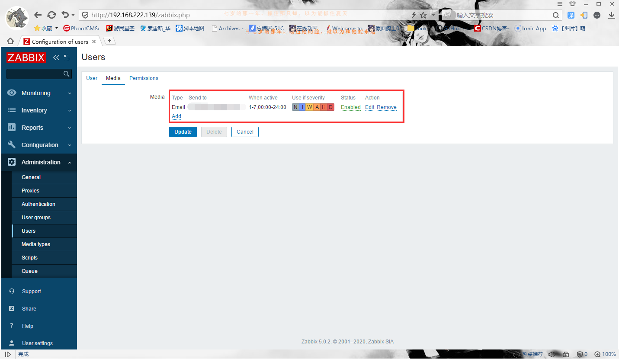619x359 pixels.
Task: Click the D severity swatch
Action: 331,107
